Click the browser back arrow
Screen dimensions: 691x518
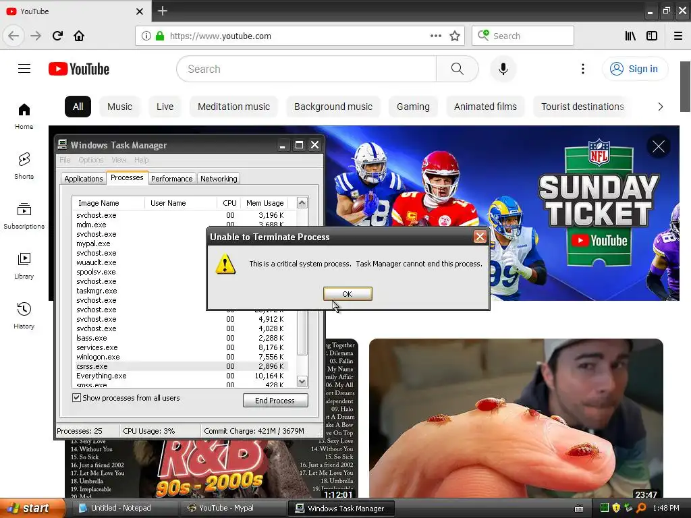pyautogui.click(x=13, y=36)
